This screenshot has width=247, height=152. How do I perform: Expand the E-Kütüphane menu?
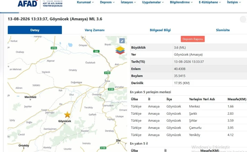210,2
